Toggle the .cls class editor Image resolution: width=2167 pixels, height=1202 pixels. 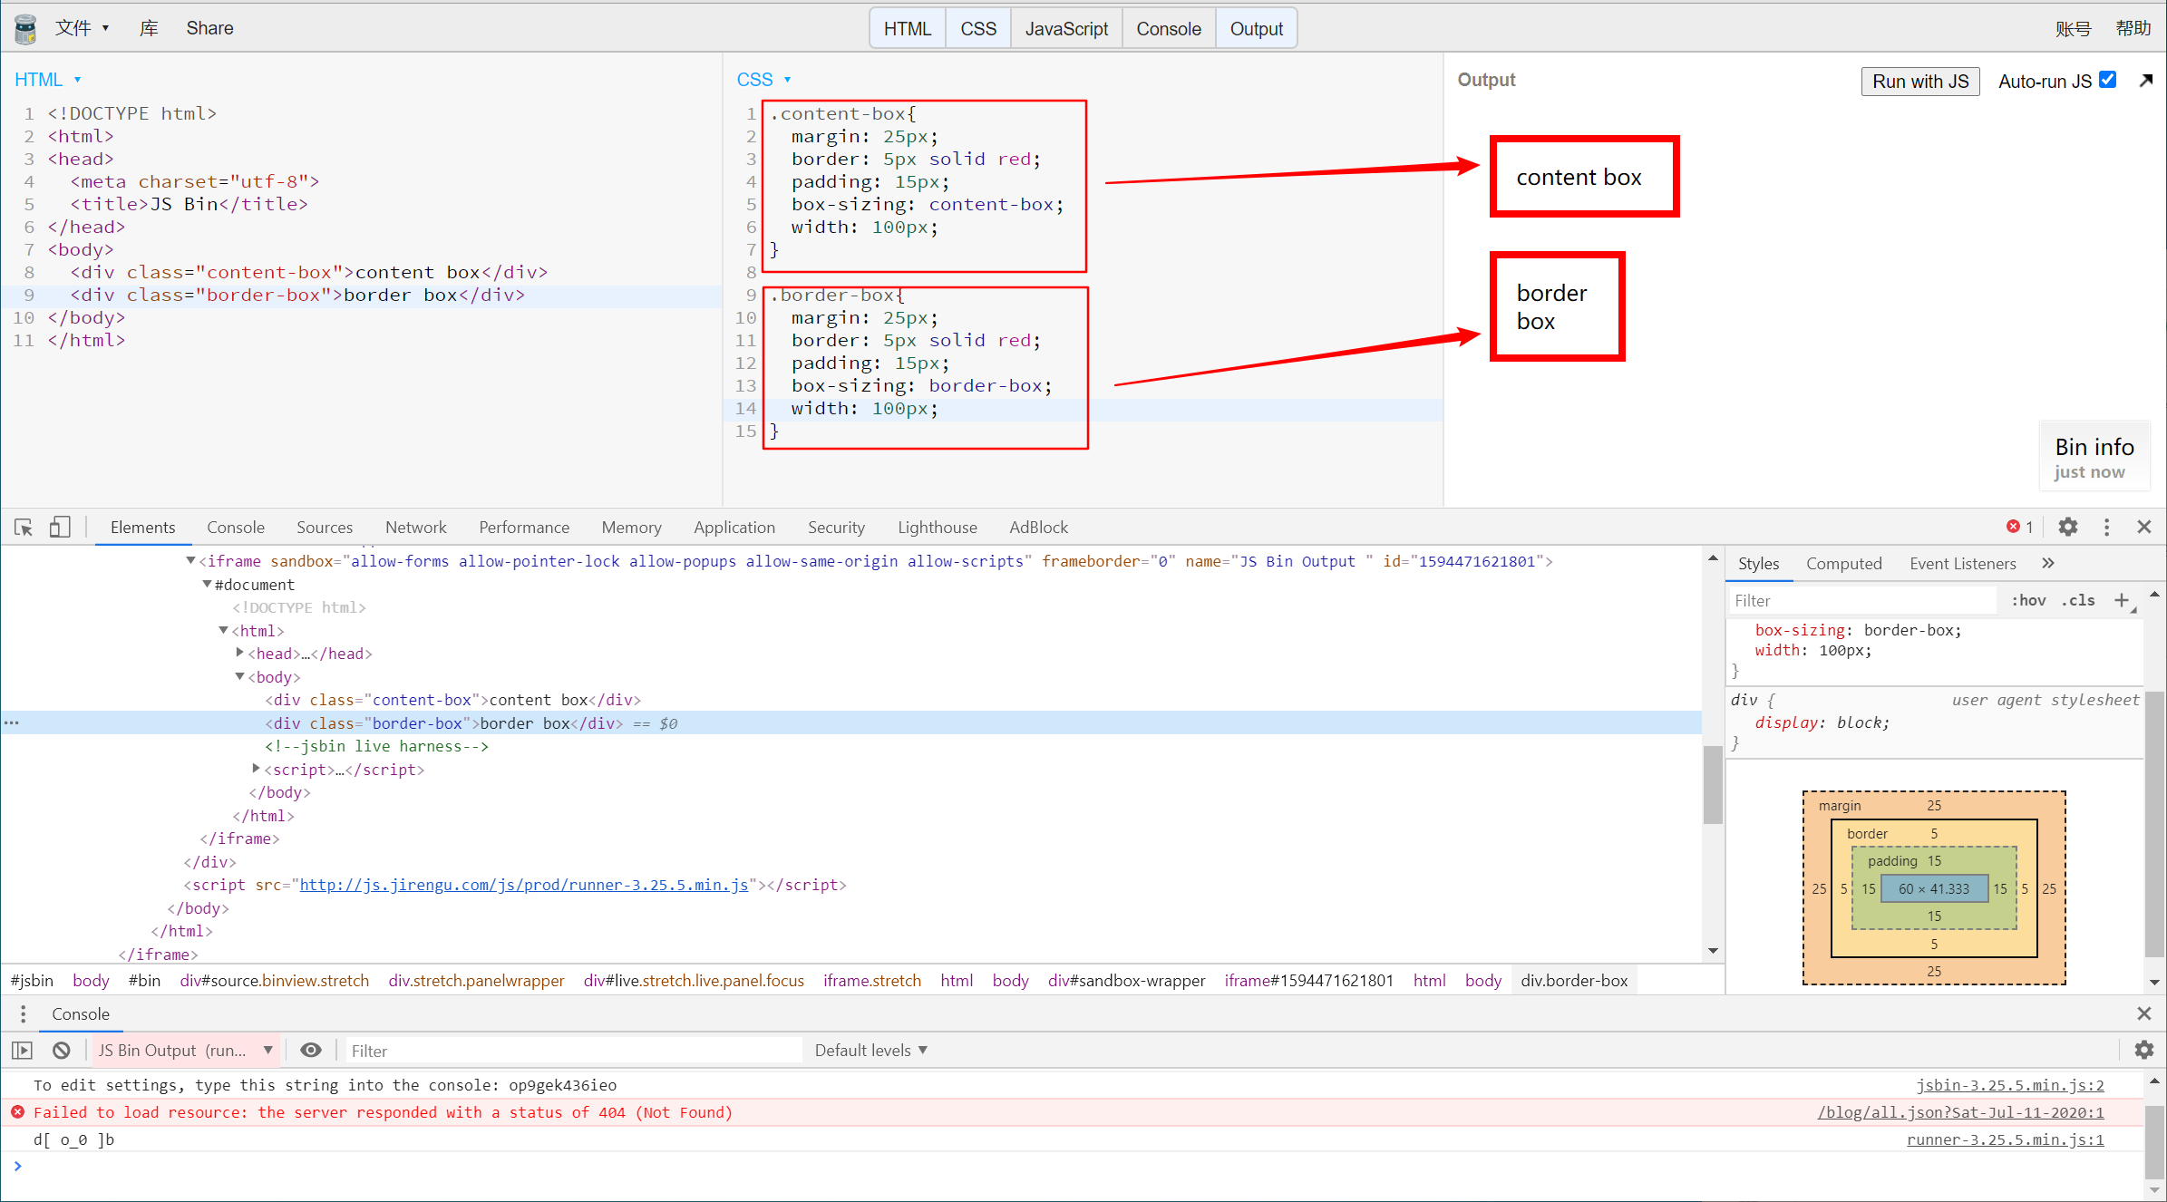[x=2079, y=600]
